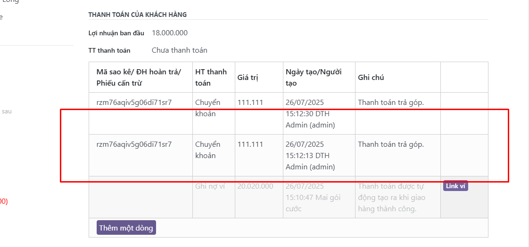
Task: Click the 15:10:47 Mai gói cước timestamp cell
Action: point(313,198)
